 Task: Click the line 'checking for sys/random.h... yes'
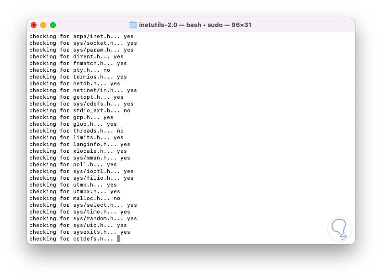coord(83,219)
